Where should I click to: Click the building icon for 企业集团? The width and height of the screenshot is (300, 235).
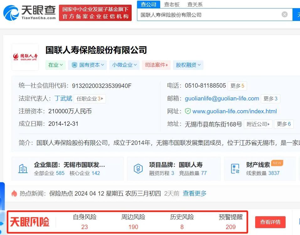point(23,169)
